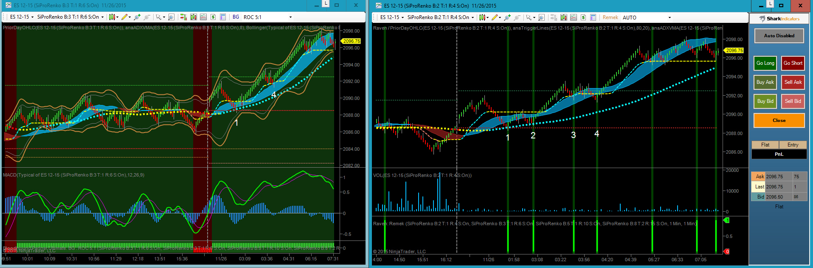This screenshot has width=813, height=268.
Task: Expand cursor type arrow in left chart toolbar
Action: (x=164, y=17)
